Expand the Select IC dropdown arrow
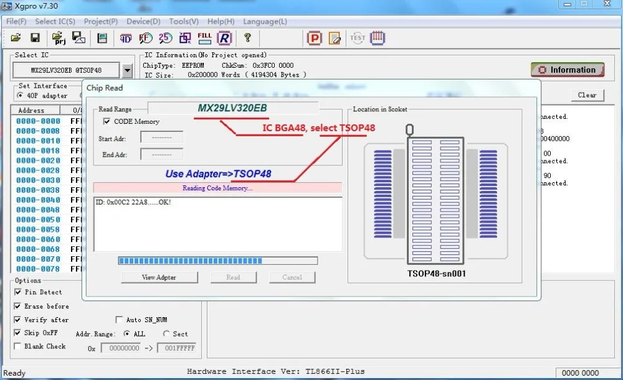623x380 pixels. click(x=127, y=71)
